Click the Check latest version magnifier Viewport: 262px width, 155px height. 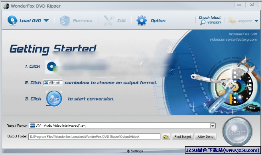click(x=203, y=22)
